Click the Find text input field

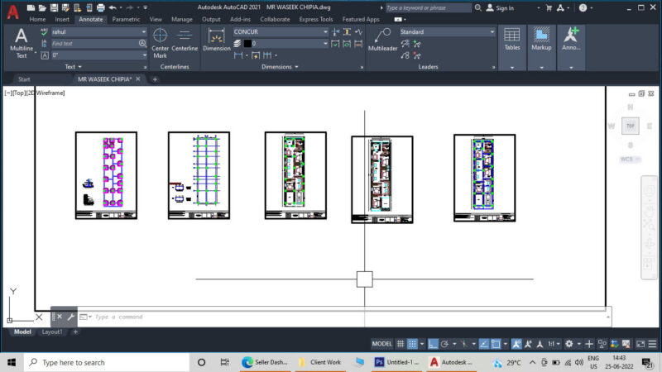pyautogui.click(x=95, y=44)
